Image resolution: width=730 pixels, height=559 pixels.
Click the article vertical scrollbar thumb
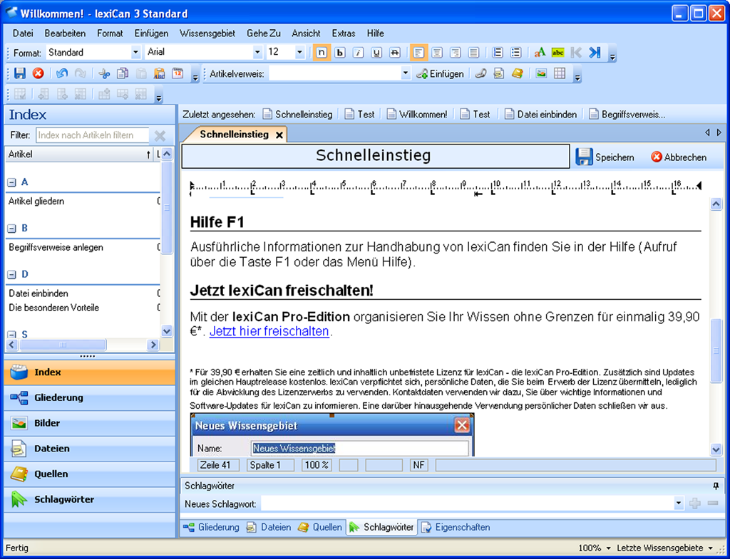point(716,350)
